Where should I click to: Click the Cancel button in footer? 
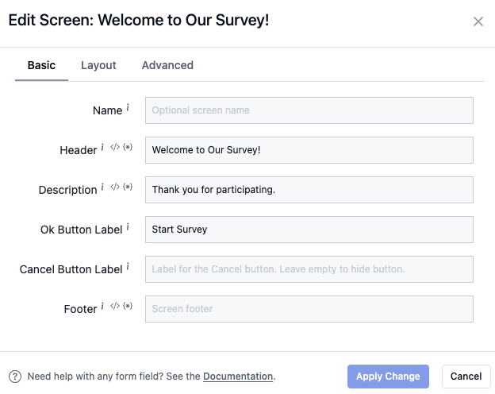tap(466, 377)
